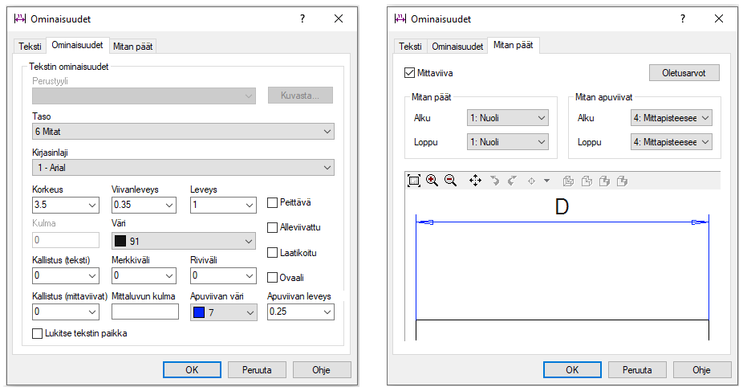Open the Mitan päät Loppu arrow dropdown
743x391 pixels.
[507, 142]
